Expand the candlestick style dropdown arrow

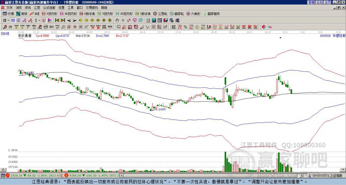click(x=40, y=20)
